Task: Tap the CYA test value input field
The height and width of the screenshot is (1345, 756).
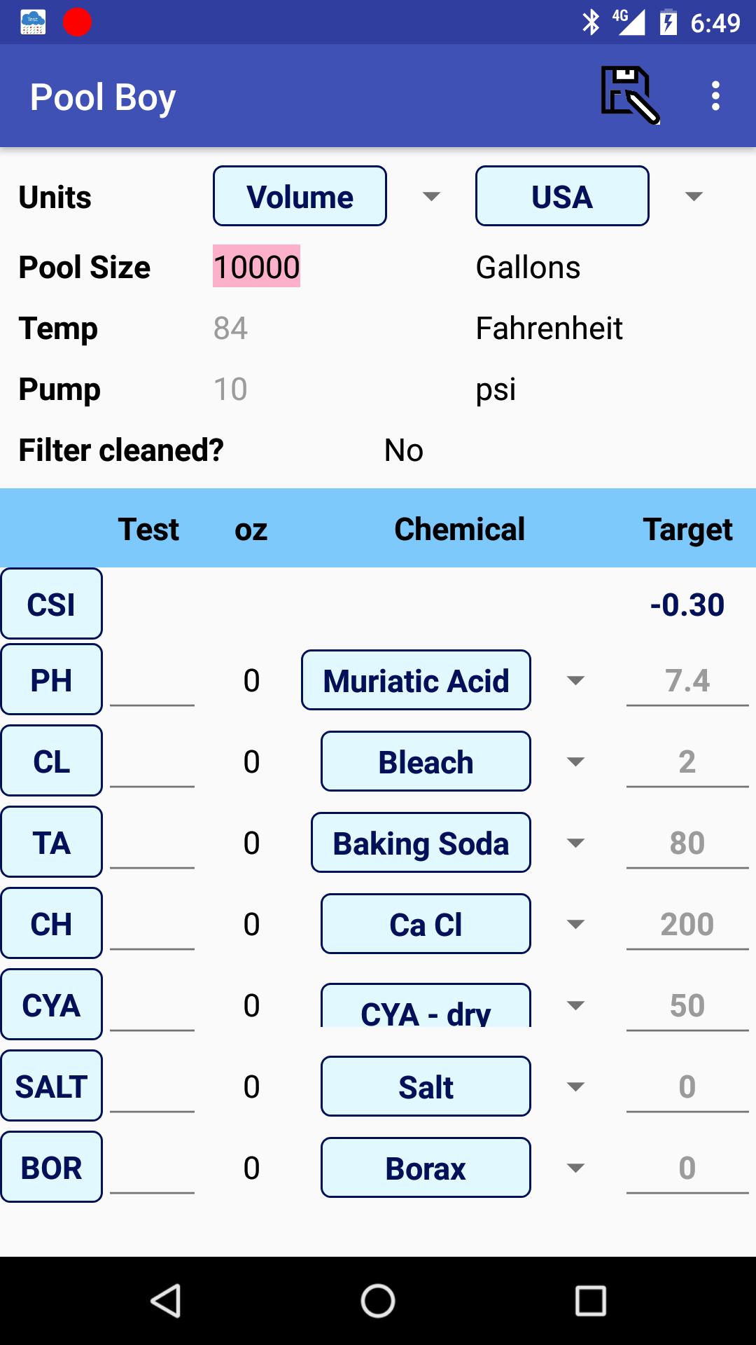Action: 152,1006
